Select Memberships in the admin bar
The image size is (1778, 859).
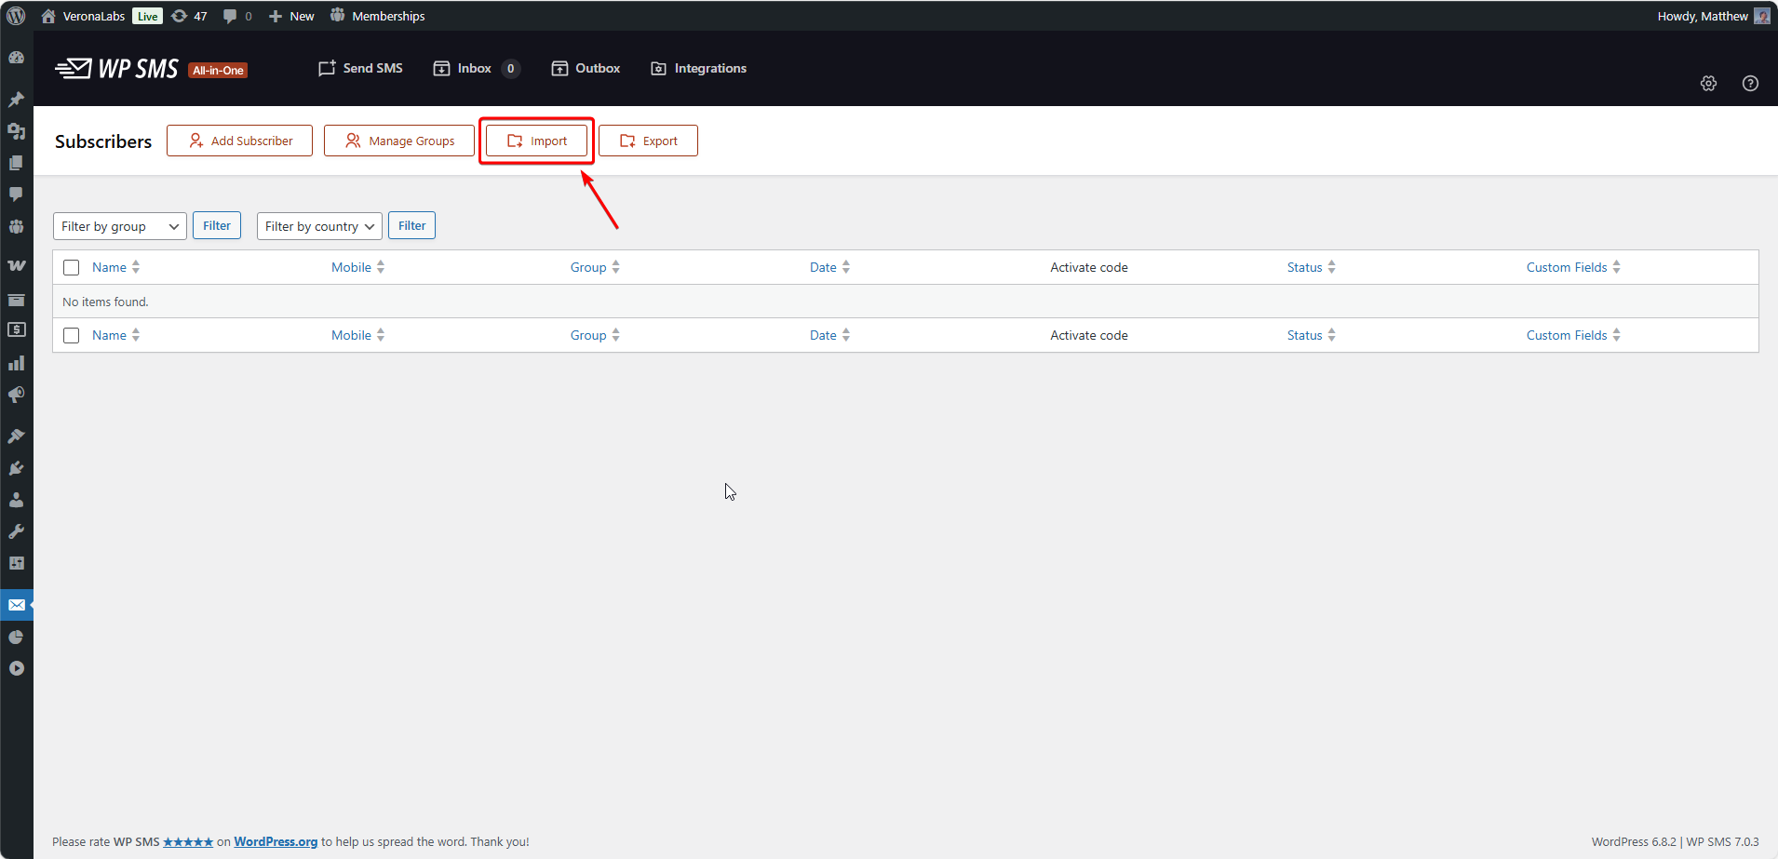378,15
